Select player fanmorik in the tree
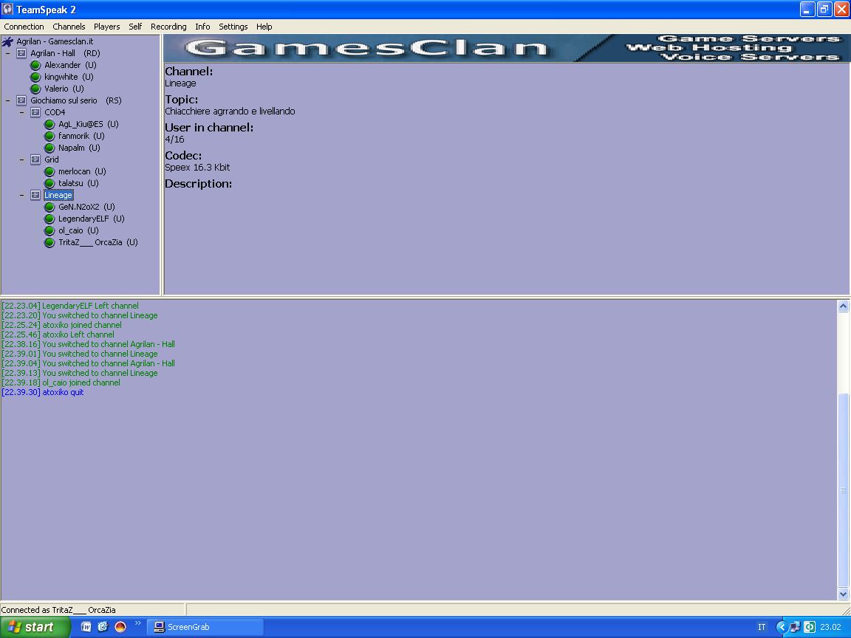The image size is (851, 638). [81, 136]
